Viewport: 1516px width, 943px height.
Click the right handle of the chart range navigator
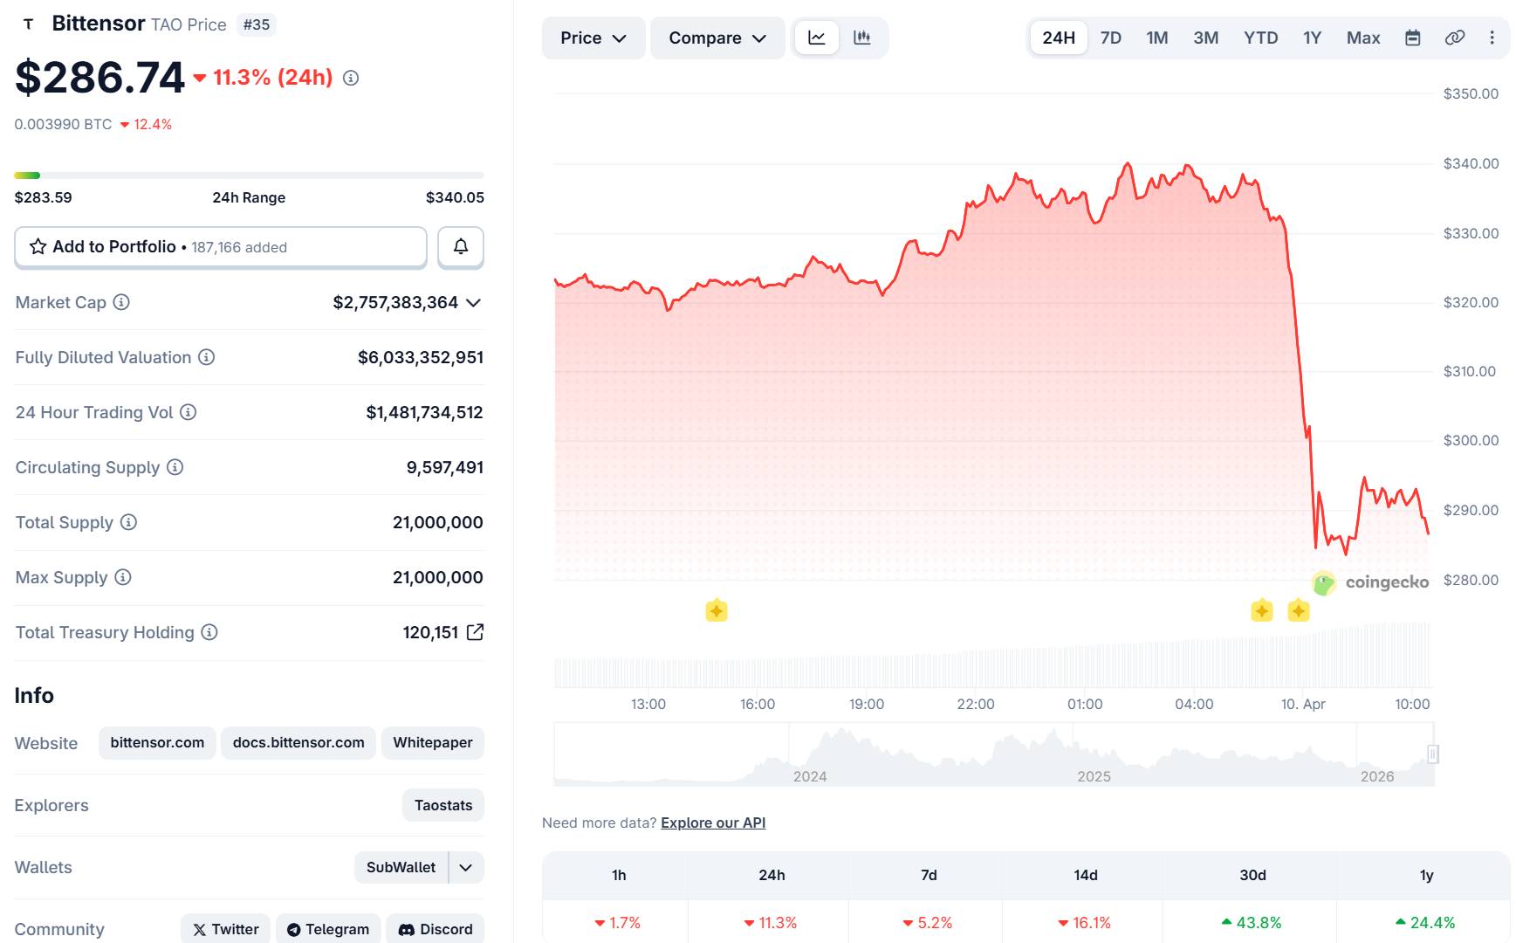[x=1432, y=754]
